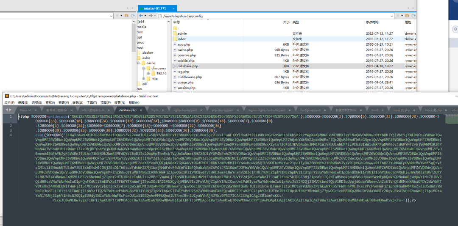Open the 设置(N) menu in Sublime Text
This screenshot has height=226, width=458.
point(120,103)
